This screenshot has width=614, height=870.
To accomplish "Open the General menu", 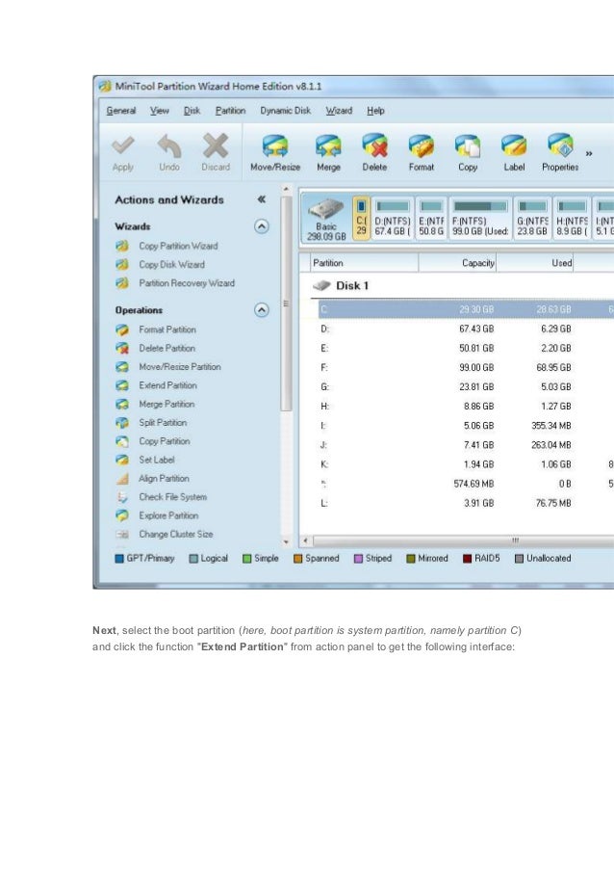I will [121, 111].
